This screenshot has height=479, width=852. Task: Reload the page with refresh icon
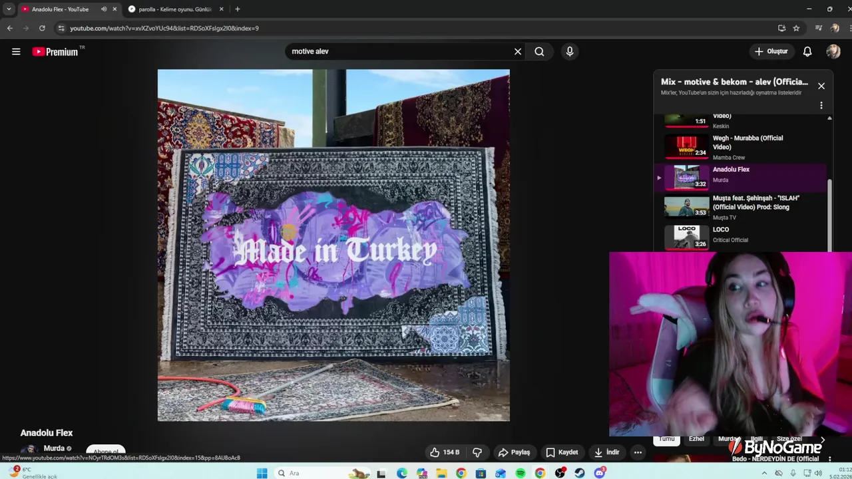click(x=42, y=28)
